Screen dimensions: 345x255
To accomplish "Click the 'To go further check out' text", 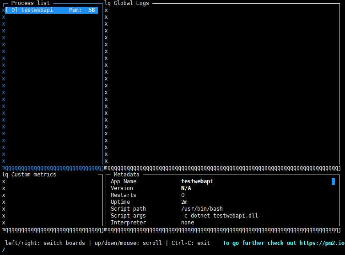I will click(x=259, y=243).
